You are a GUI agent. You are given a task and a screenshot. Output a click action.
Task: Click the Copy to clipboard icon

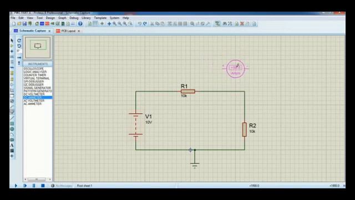click(158, 24)
